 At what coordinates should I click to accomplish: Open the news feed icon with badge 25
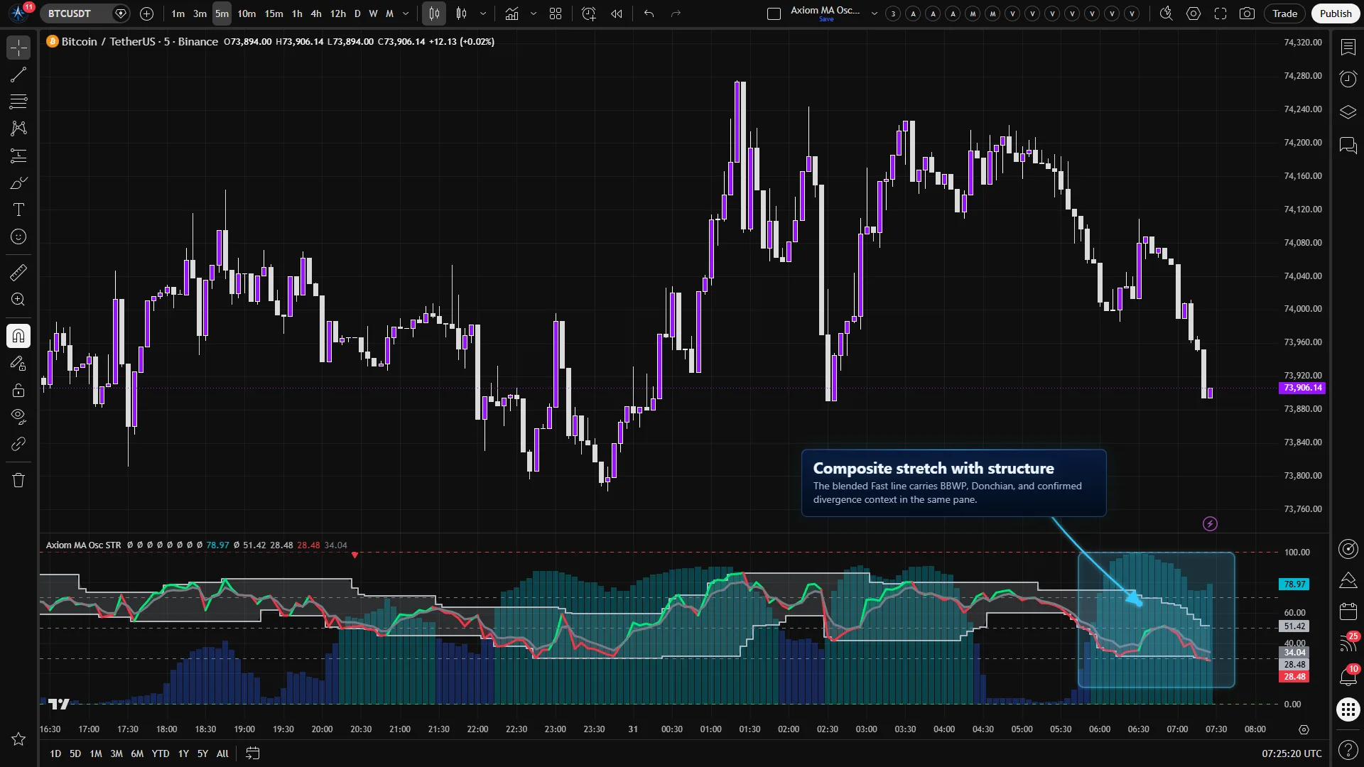pos(1348,643)
